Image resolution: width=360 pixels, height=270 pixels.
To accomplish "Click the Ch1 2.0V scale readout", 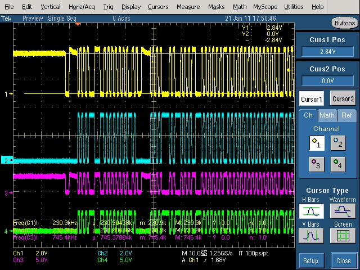I will click(30, 253).
